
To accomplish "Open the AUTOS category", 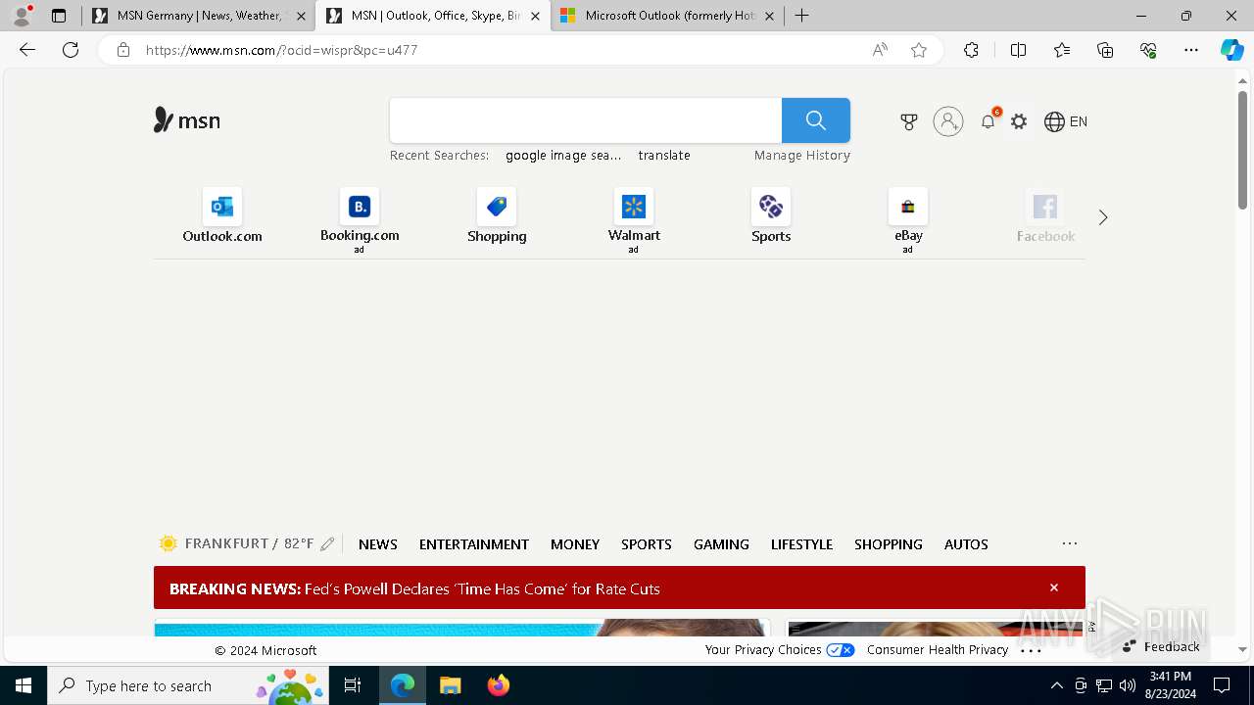I will [x=966, y=544].
